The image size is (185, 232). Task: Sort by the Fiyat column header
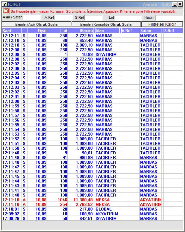pyautogui.click(x=37, y=30)
